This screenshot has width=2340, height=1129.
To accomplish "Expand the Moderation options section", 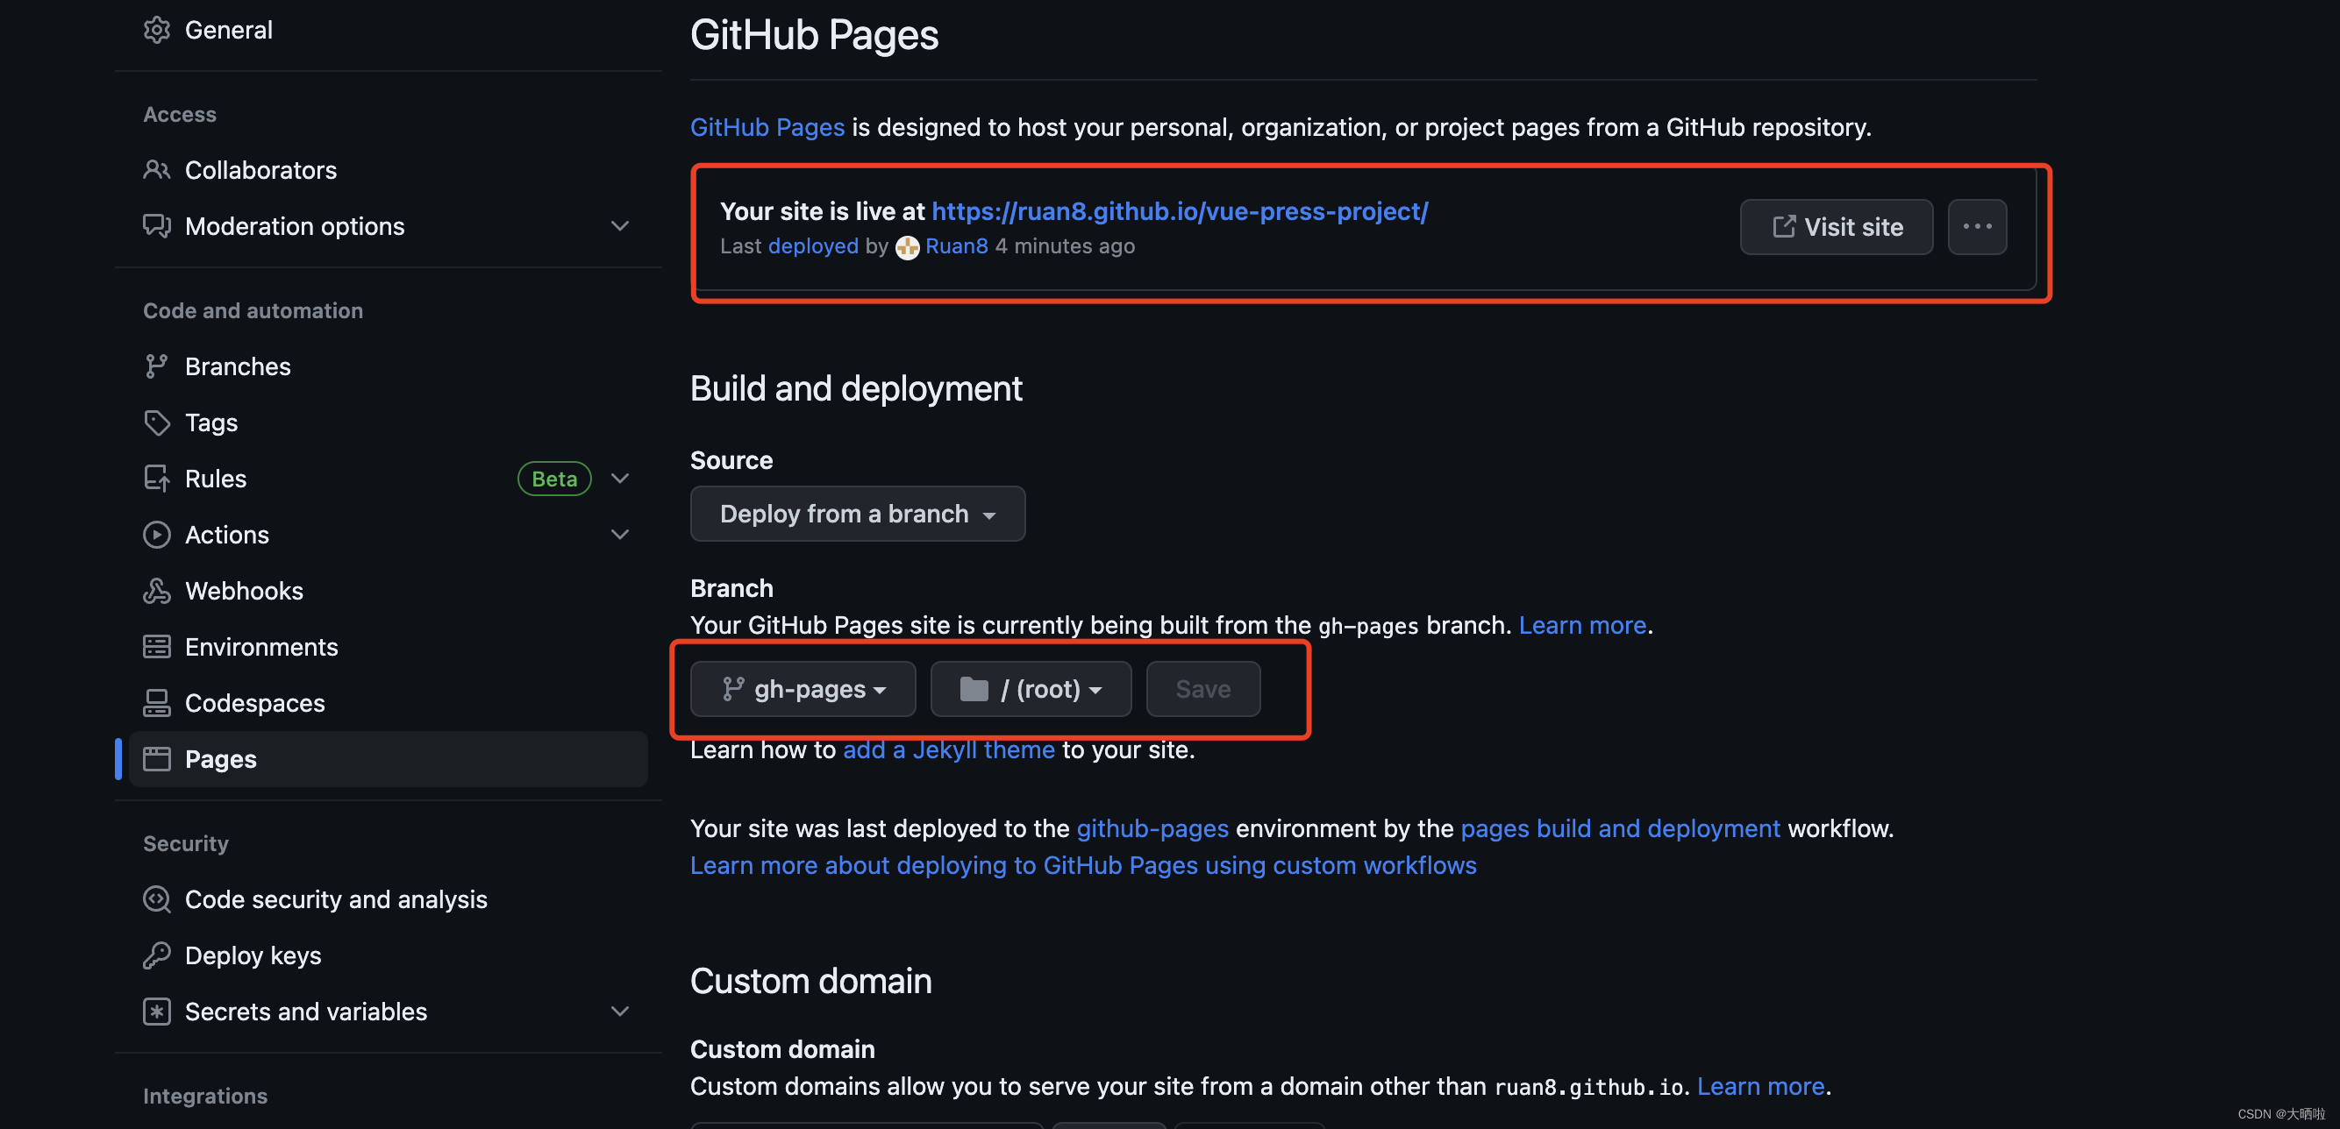I will click(619, 226).
